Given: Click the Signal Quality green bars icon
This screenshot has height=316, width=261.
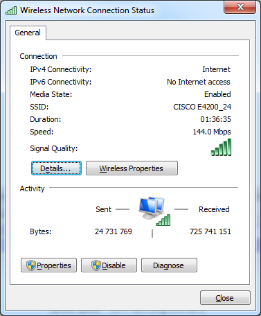Looking at the screenshot, I should pyautogui.click(x=221, y=147).
